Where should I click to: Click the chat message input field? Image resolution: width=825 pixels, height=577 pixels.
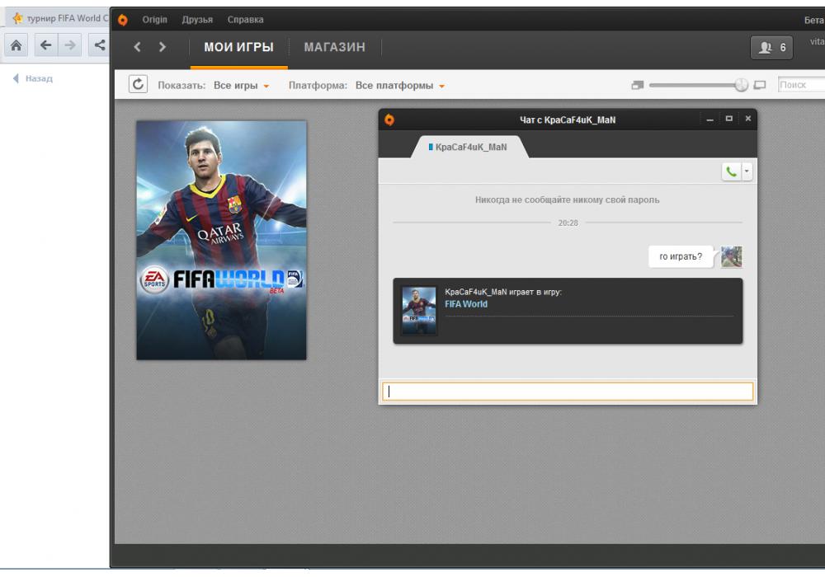(568, 392)
